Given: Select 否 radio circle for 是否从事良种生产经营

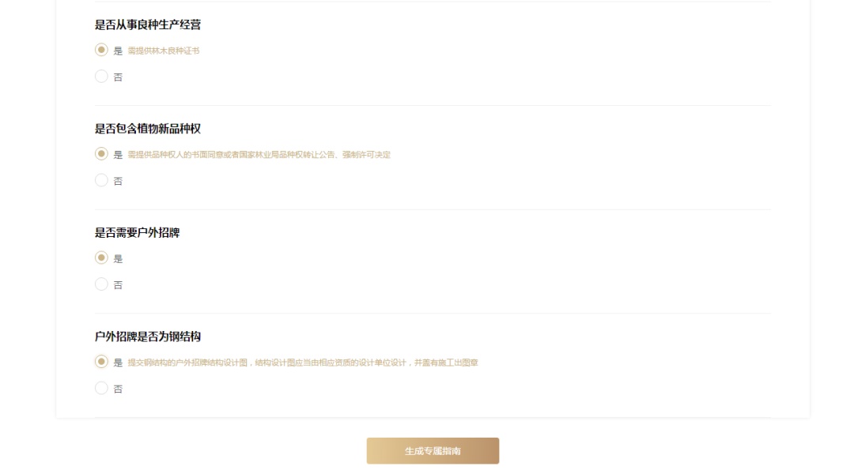Looking at the screenshot, I should pos(101,76).
